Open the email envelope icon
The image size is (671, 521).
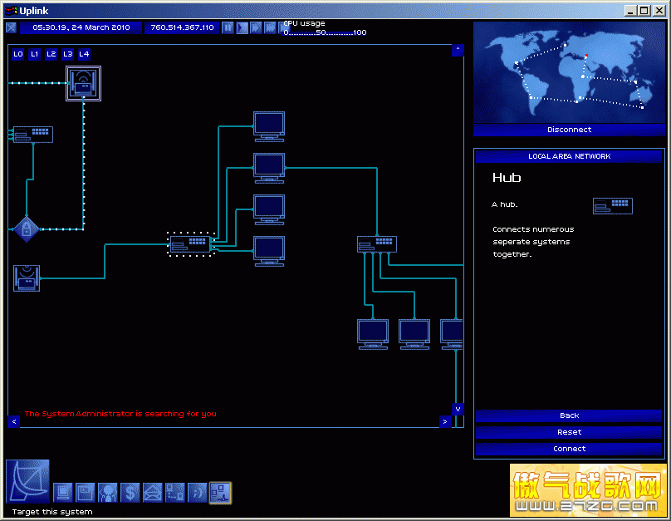(x=153, y=492)
